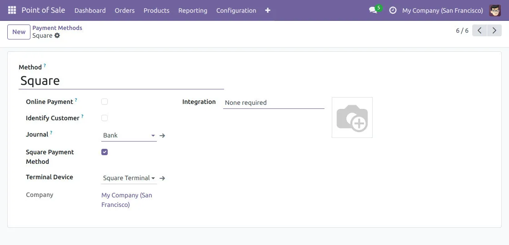The width and height of the screenshot is (509, 245).
Task: Show help tooltip for Identify Customer
Action: tap(82, 116)
